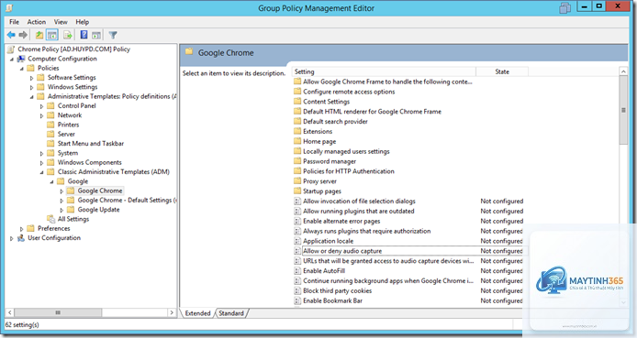
Task: Click the Back arrow toolbar icon
Action: [x=11, y=35]
